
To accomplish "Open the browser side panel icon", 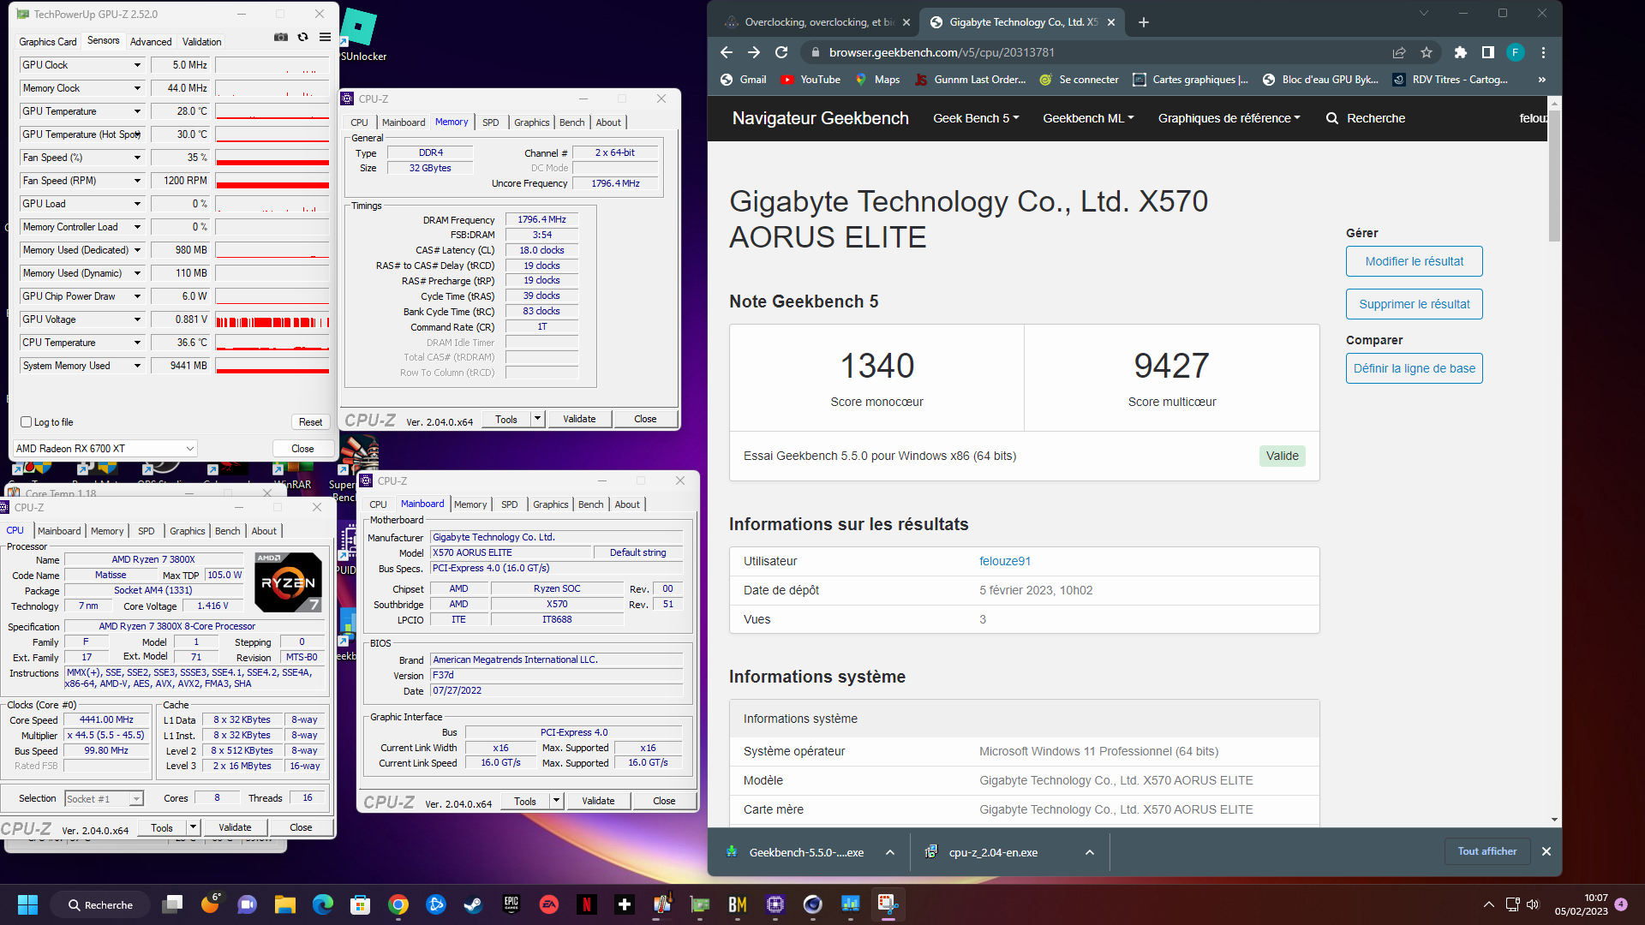I will (x=1488, y=52).
